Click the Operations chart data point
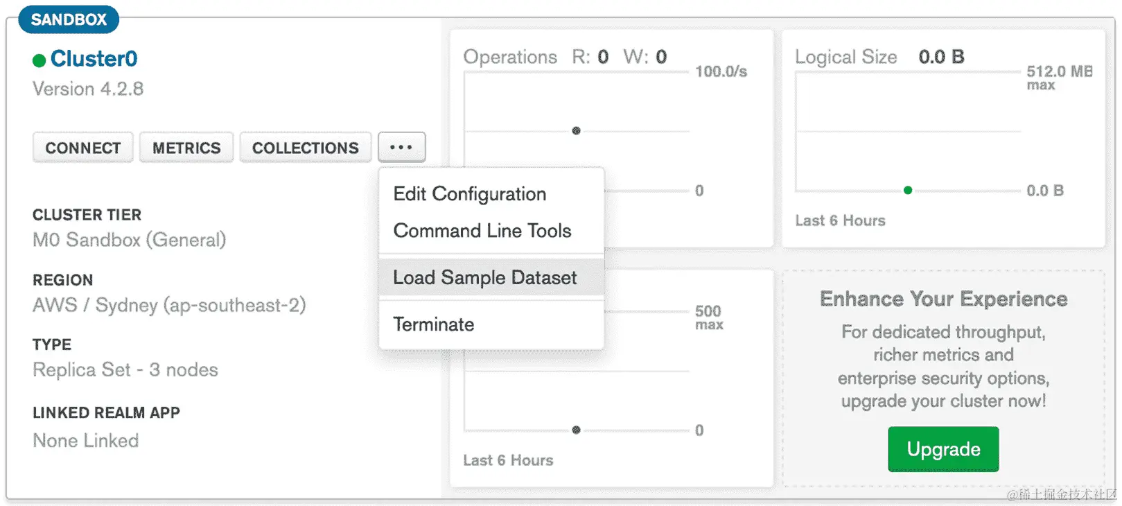 [x=576, y=131]
